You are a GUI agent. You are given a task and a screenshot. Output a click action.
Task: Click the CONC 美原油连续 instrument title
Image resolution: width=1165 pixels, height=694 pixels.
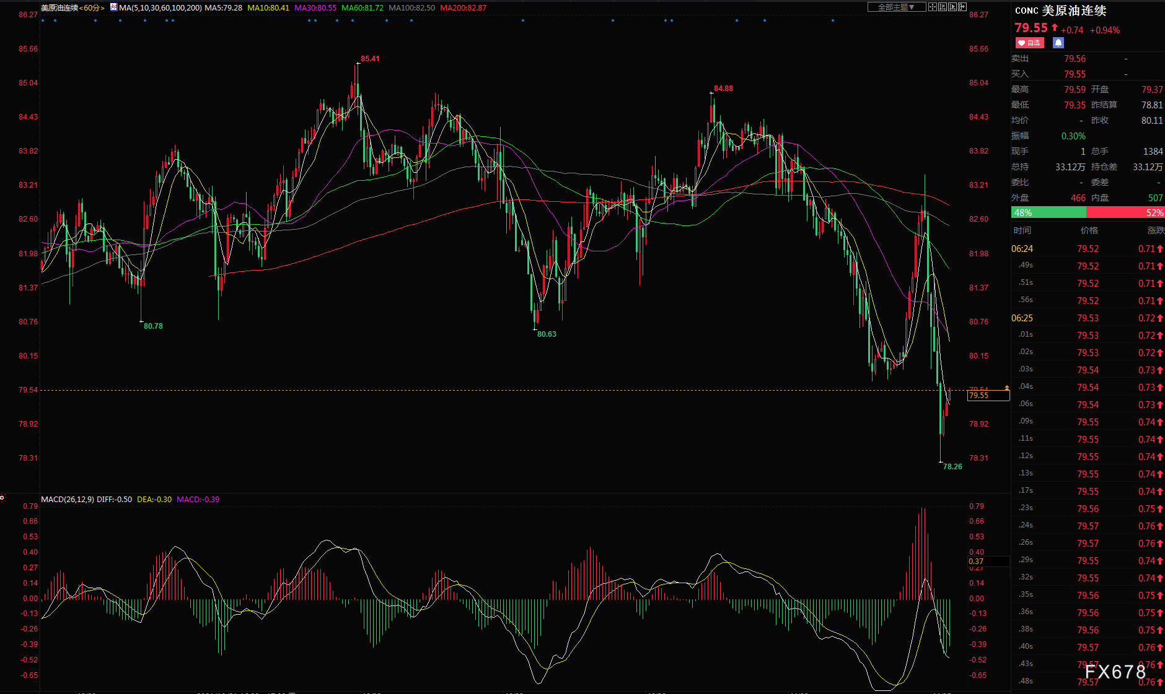point(1060,11)
